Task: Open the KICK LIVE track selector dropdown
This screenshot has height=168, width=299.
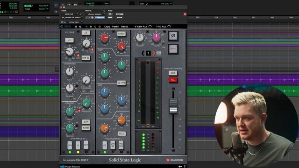Action: pyautogui.click(x=70, y=14)
